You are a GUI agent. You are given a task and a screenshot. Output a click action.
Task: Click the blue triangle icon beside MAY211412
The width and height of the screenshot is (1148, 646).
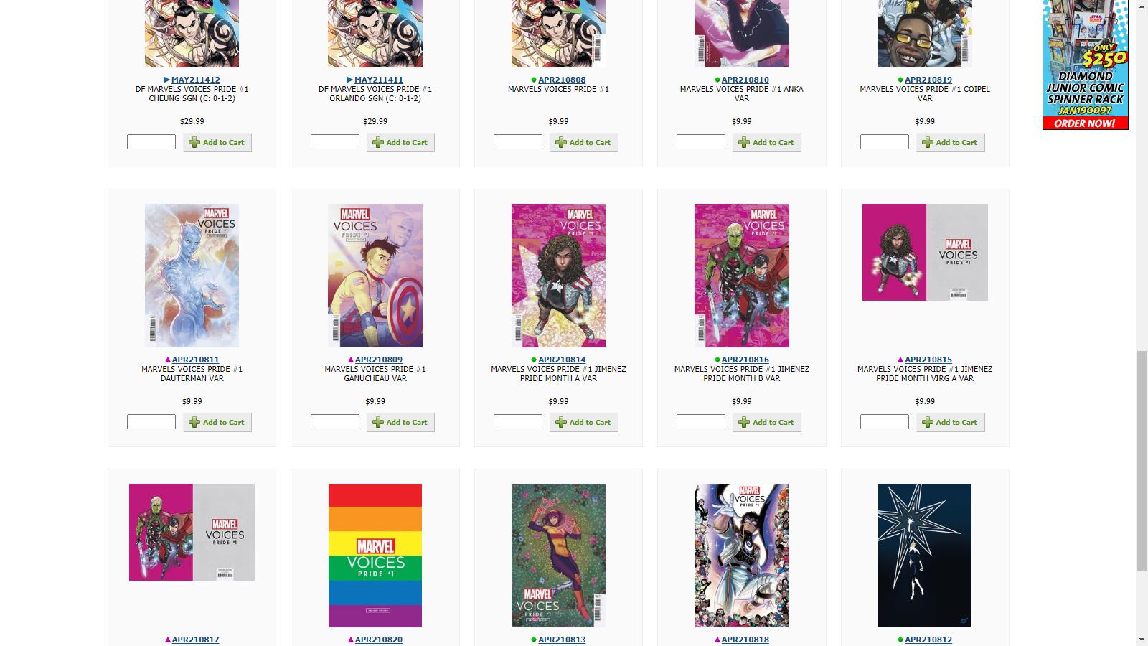click(166, 80)
